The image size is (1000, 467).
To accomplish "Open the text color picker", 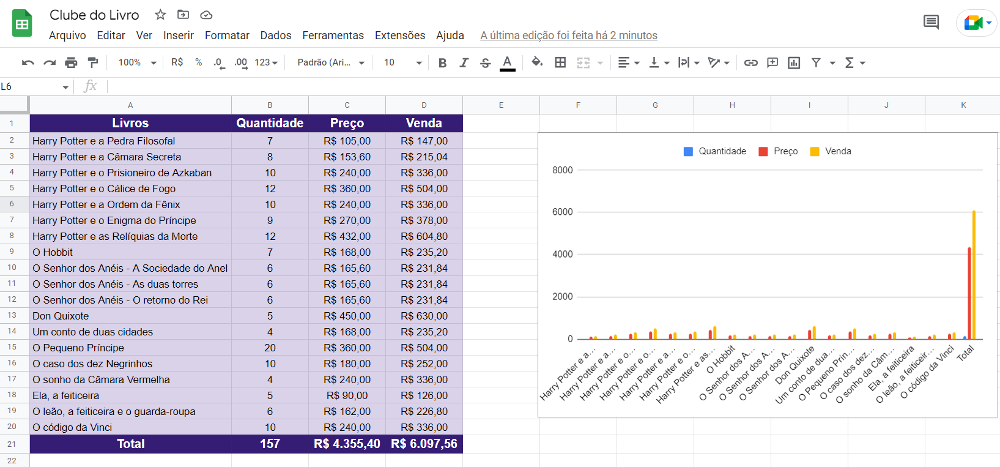I will click(x=507, y=63).
